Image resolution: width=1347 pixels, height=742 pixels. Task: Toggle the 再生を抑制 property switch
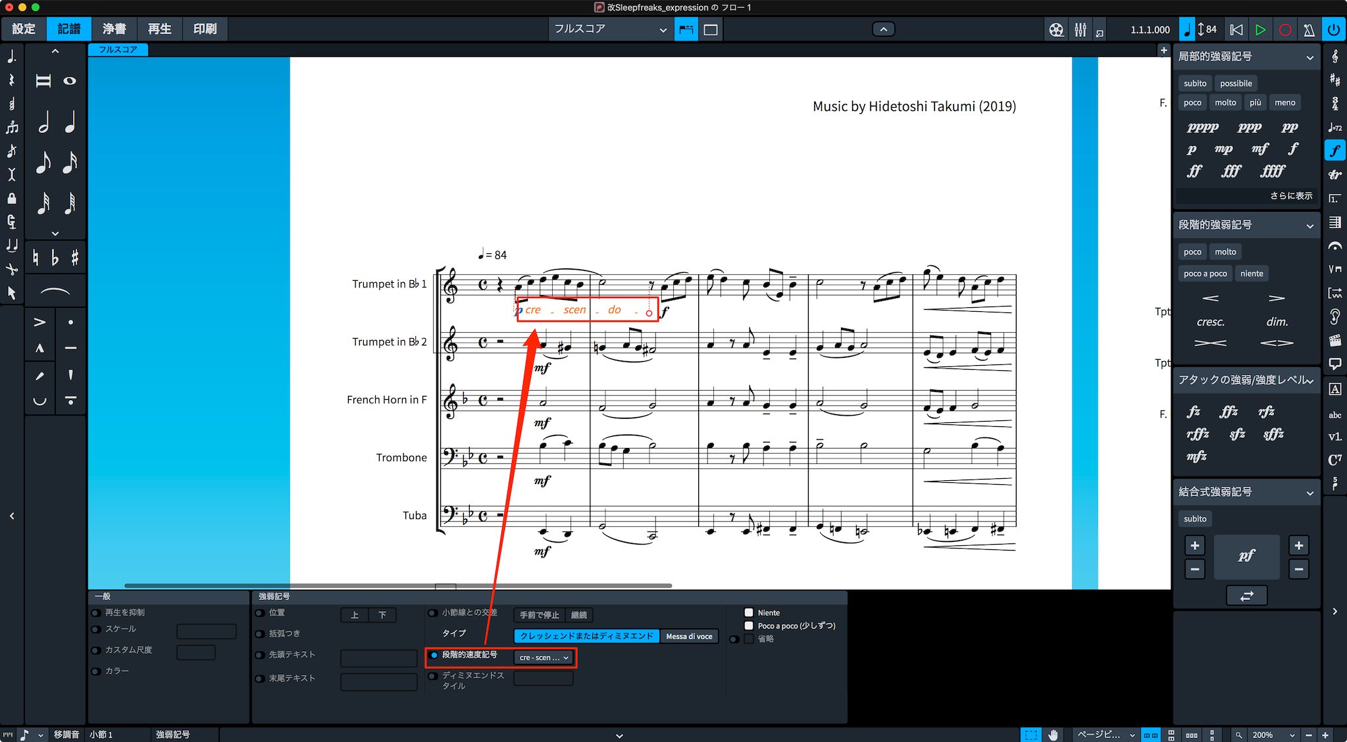96,613
